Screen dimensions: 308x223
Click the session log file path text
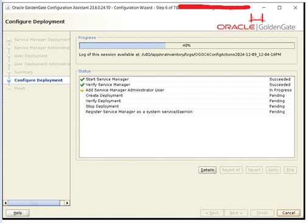[211, 55]
